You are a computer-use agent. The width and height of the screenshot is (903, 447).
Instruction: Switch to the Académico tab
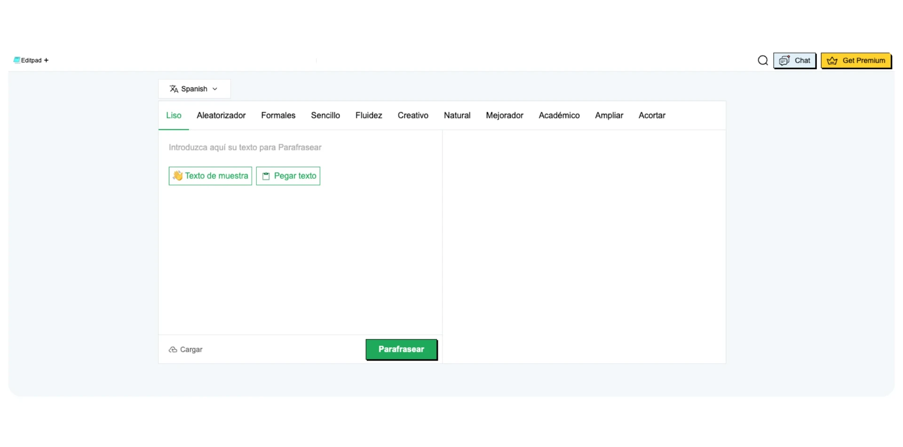click(x=559, y=116)
